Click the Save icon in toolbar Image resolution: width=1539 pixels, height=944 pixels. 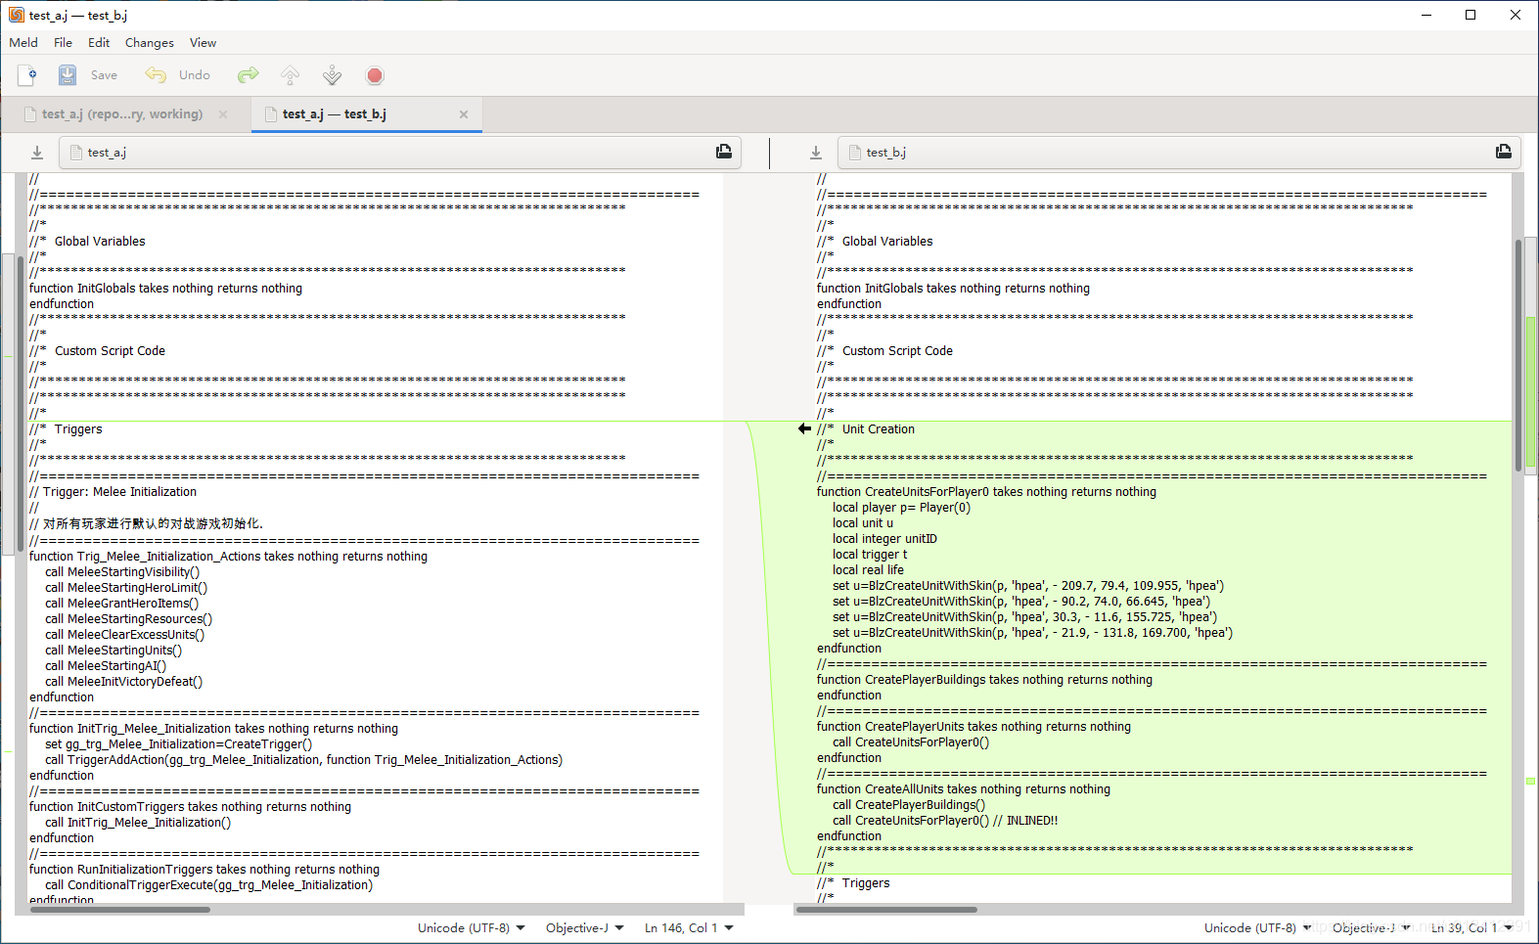[68, 75]
